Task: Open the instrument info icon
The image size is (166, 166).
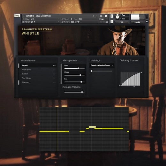Action: pyautogui.click(x=106, y=16)
